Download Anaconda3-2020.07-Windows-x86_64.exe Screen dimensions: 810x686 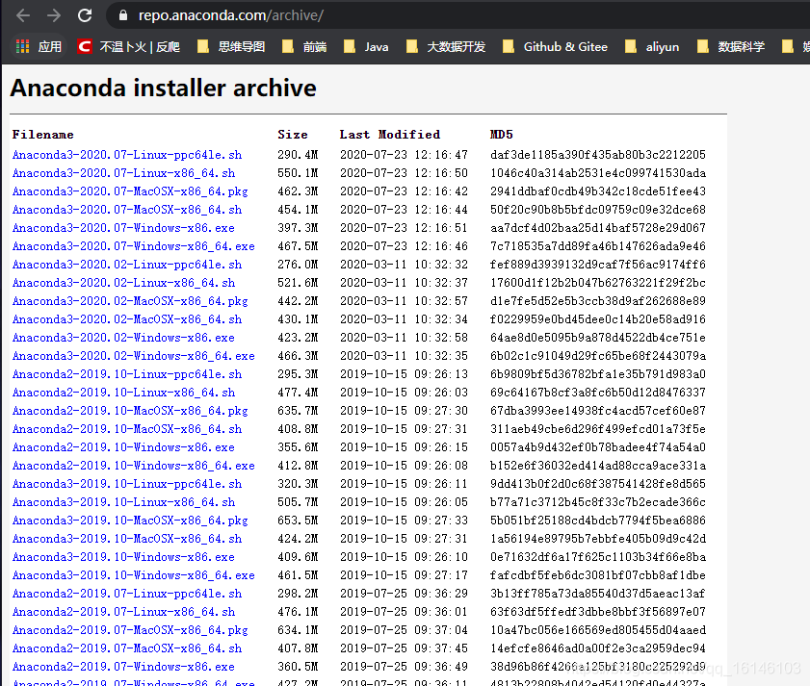(134, 246)
